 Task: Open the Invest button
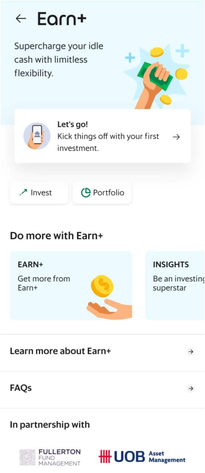(x=39, y=193)
